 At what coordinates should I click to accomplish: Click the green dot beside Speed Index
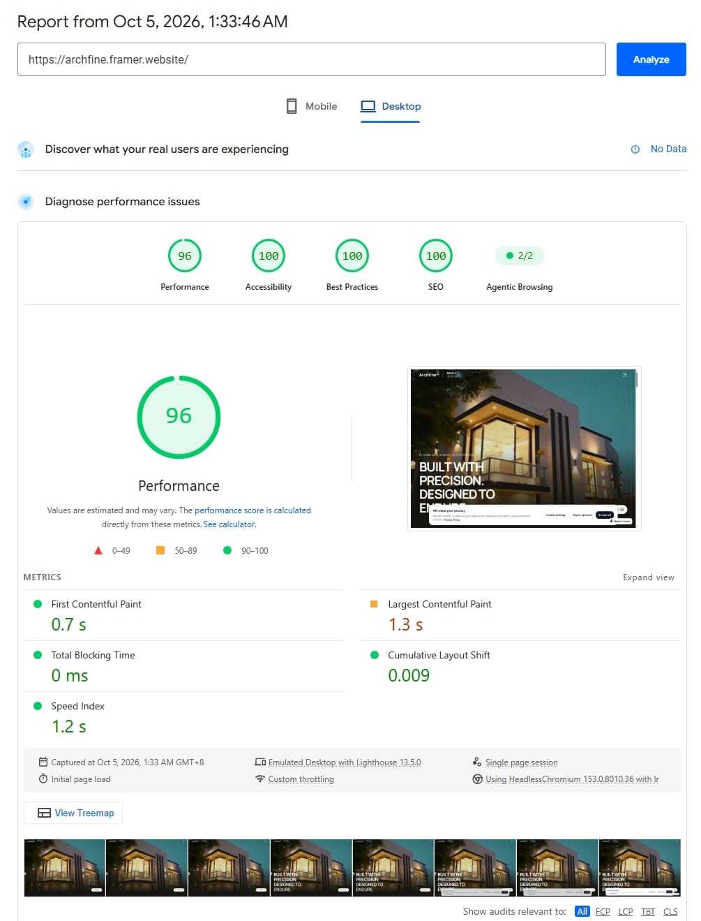click(38, 706)
